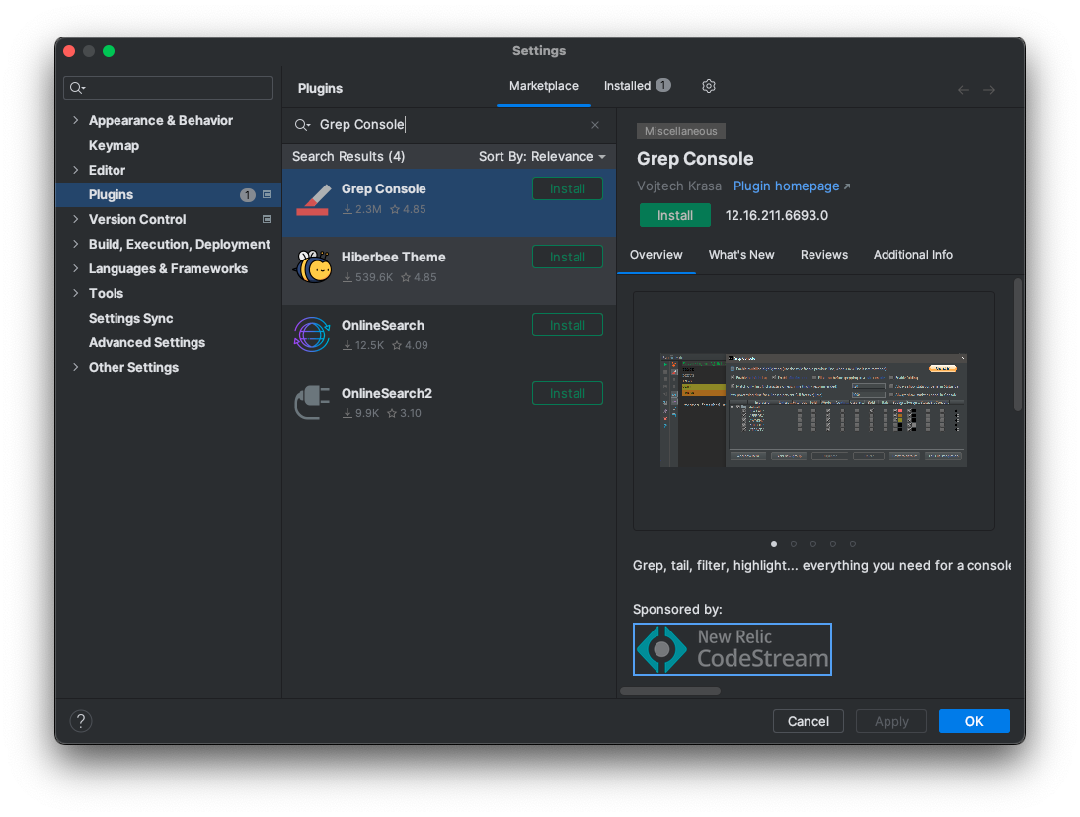Screen dimensions: 1080x817
Task: Click the OnlineSearch2 plug icon
Action: click(x=312, y=403)
